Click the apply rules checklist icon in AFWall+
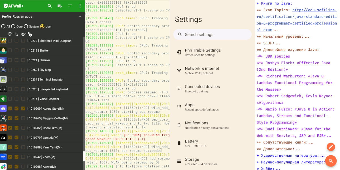Viewport: 340px width, 170px height. pos(60,6)
